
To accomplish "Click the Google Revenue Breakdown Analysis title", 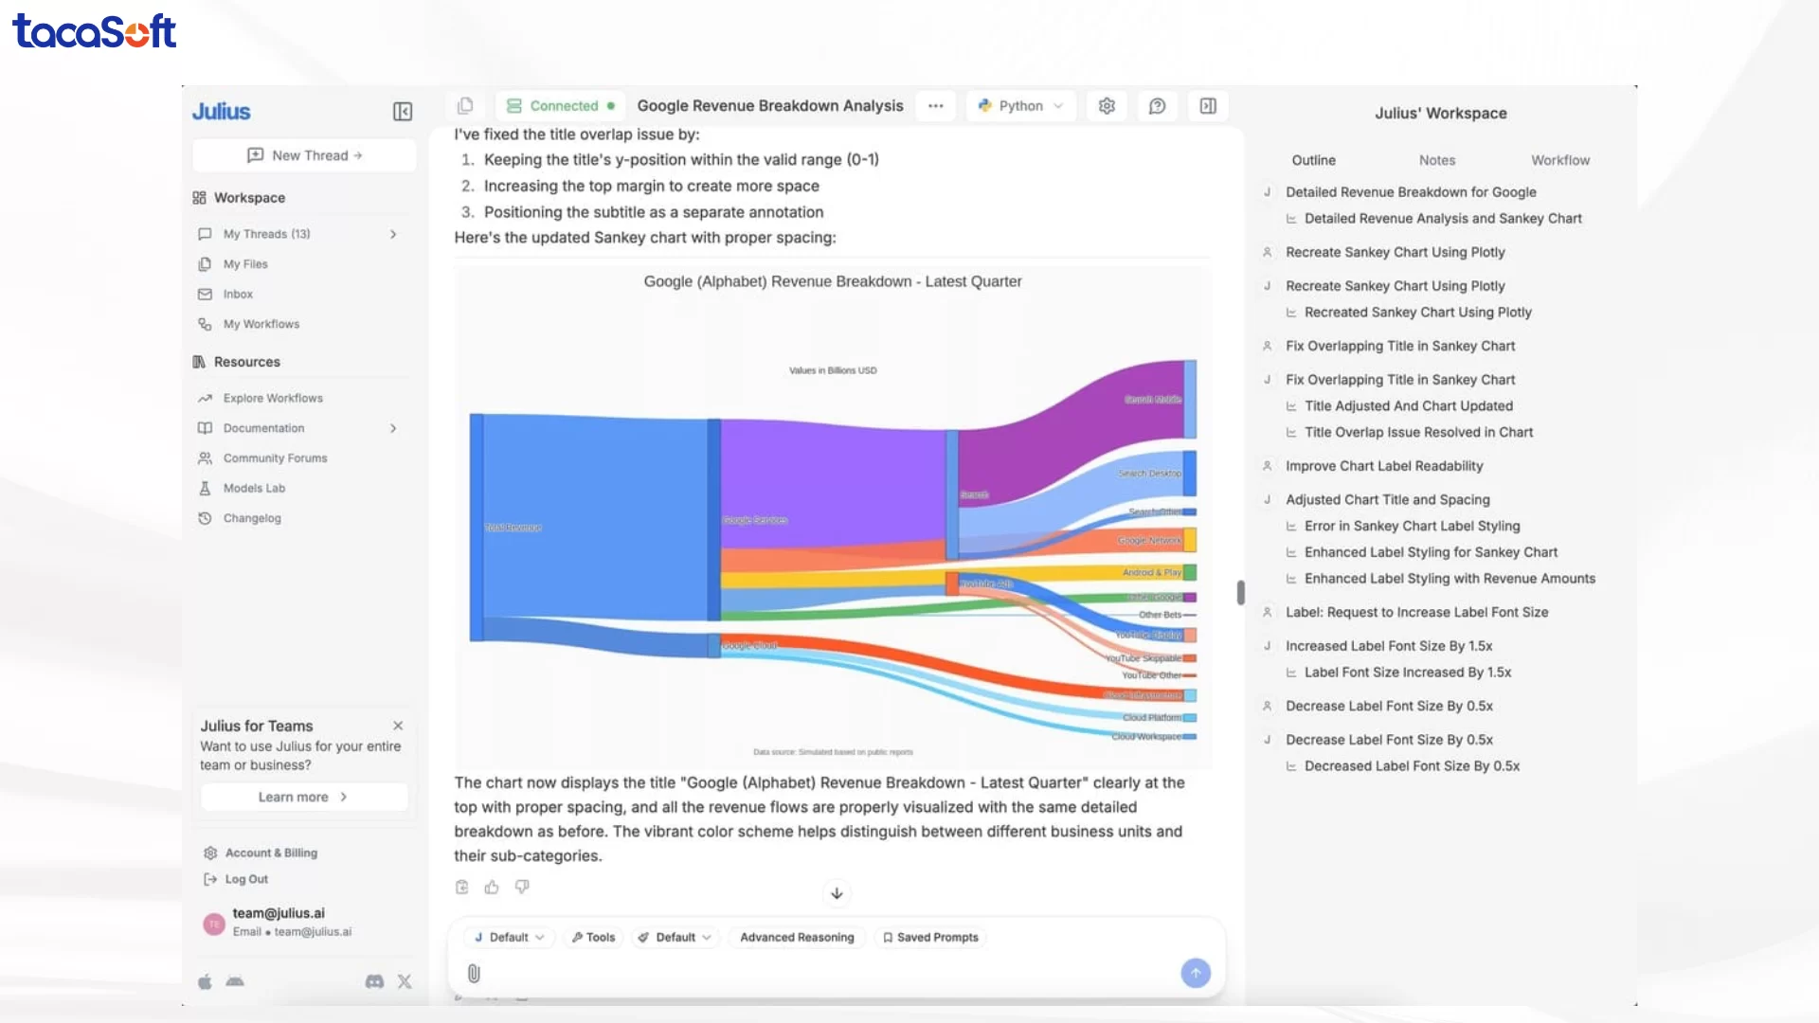I will pos(770,106).
